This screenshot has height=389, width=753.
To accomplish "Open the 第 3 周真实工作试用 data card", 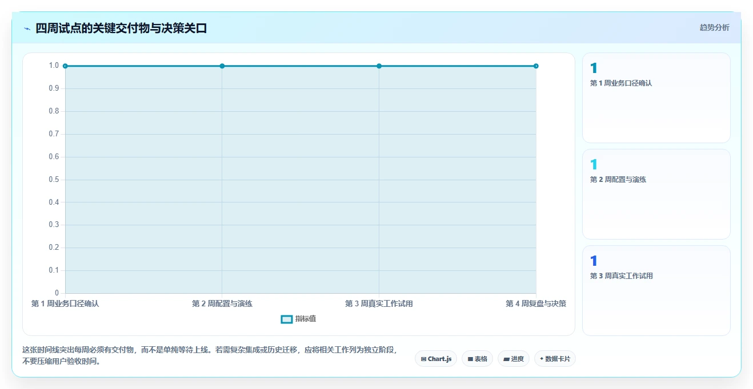I will (656, 290).
